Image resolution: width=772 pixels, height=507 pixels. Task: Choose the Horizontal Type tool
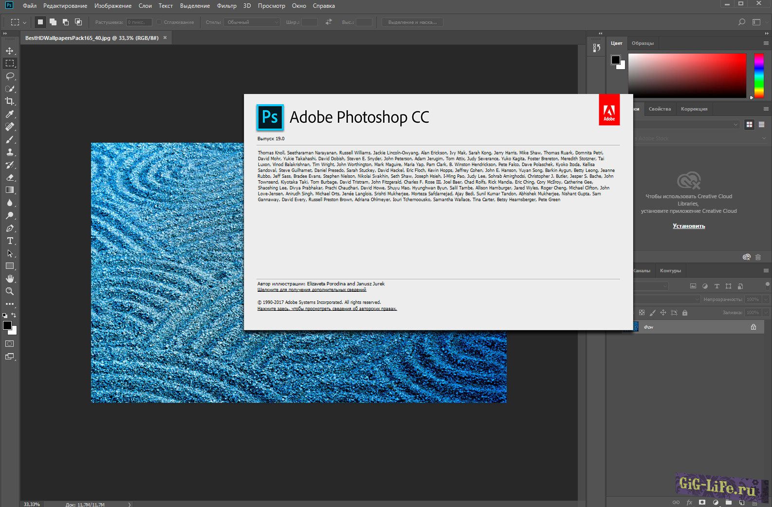10,241
